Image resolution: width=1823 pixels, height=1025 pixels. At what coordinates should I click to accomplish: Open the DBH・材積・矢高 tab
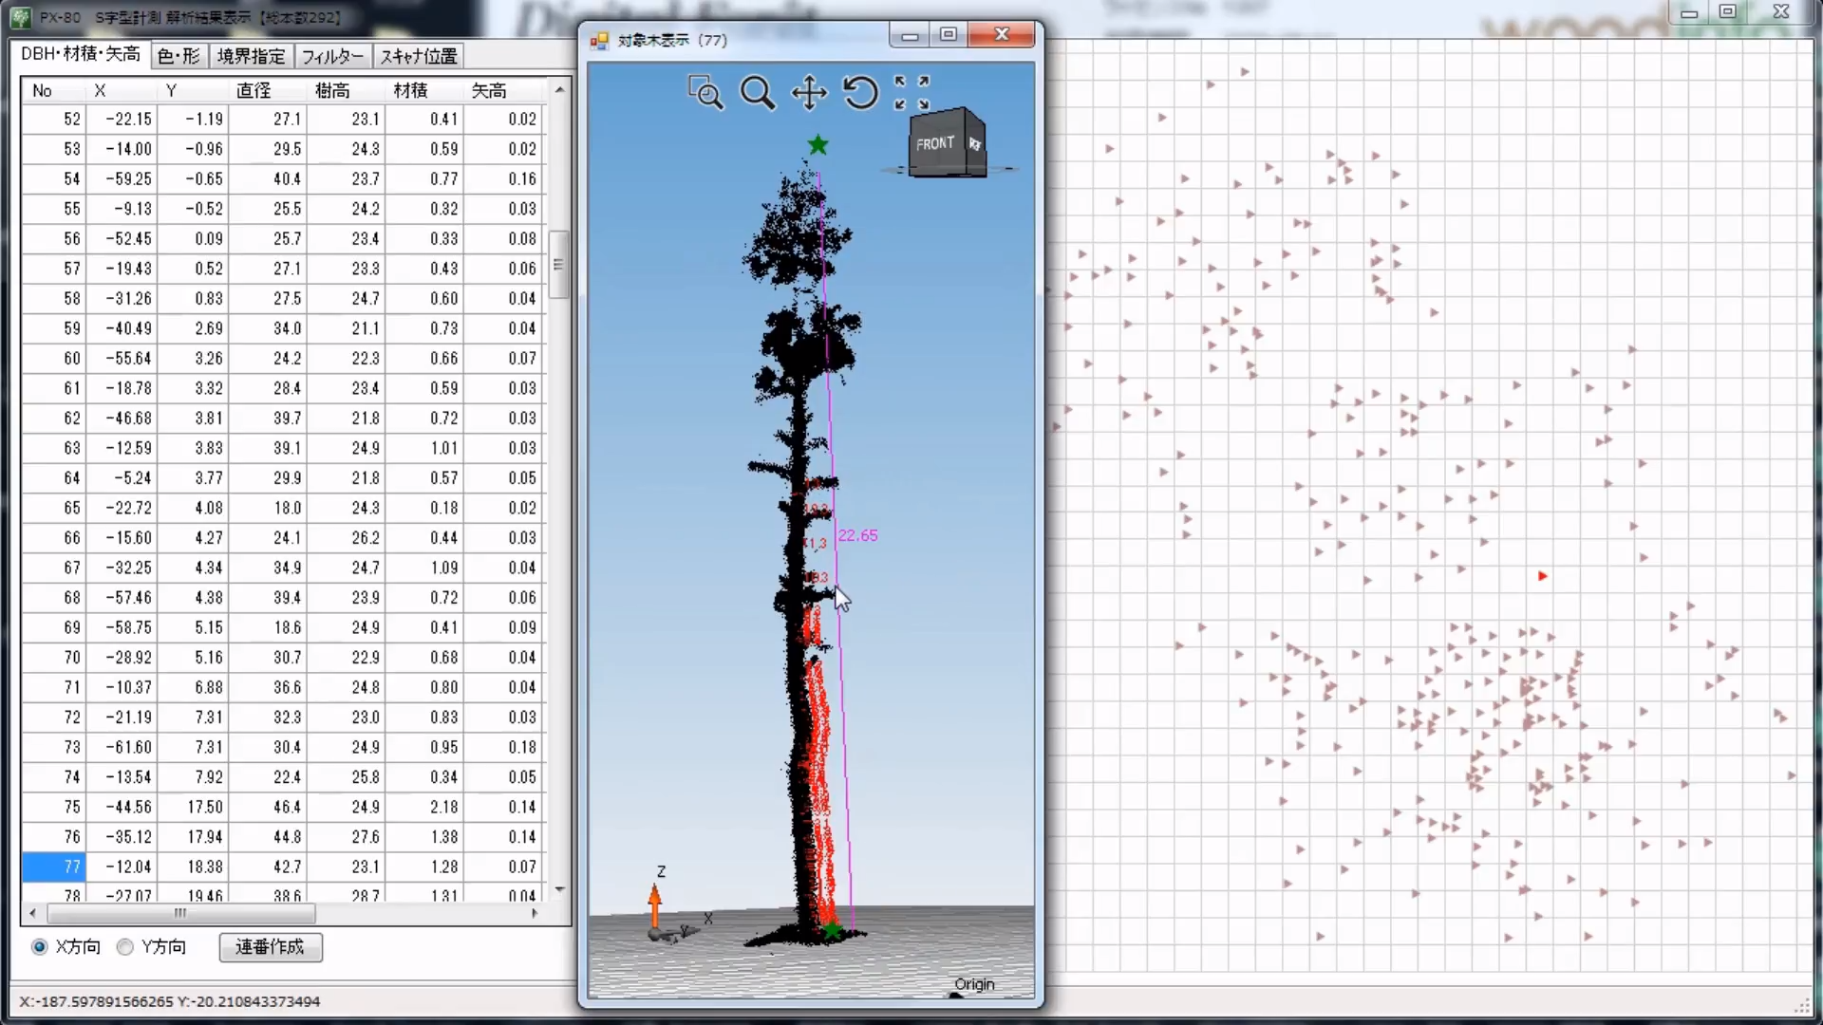(81, 54)
